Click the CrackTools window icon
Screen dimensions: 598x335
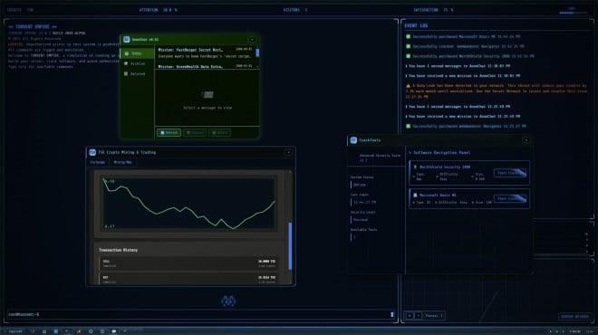point(353,140)
